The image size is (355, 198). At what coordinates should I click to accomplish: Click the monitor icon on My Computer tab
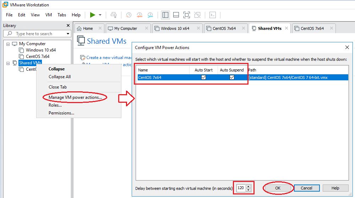click(x=110, y=28)
